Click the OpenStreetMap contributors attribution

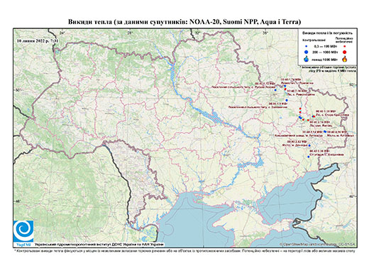(x=318, y=244)
